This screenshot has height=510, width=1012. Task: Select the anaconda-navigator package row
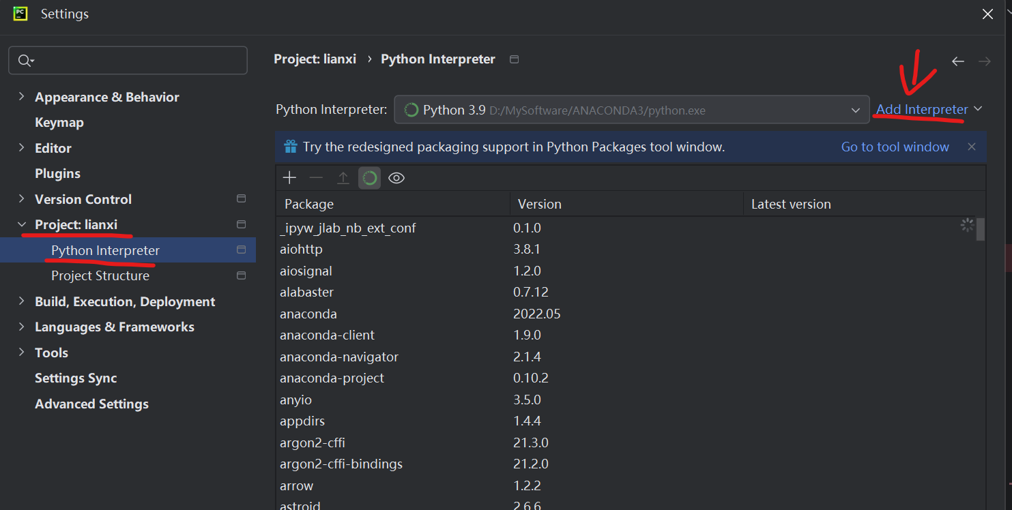[x=626, y=357]
